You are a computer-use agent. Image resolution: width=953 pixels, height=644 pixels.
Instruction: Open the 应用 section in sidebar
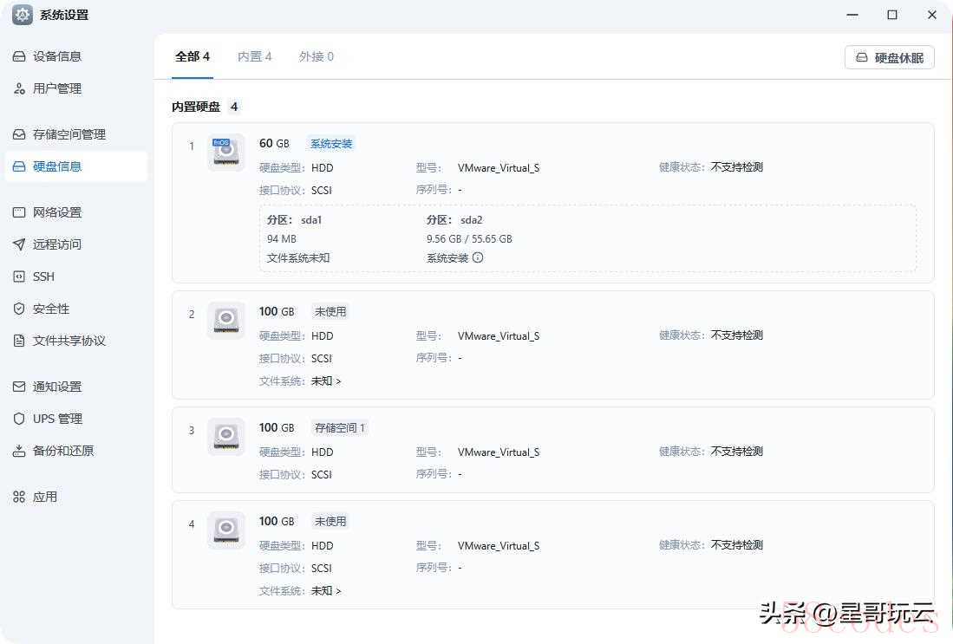[x=44, y=497]
